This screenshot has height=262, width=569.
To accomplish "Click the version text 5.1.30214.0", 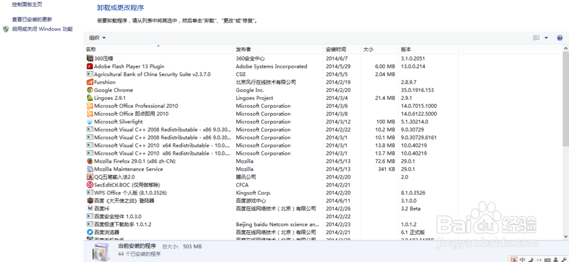I will click(x=414, y=121).
